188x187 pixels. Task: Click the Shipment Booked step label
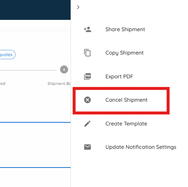tap(59, 83)
